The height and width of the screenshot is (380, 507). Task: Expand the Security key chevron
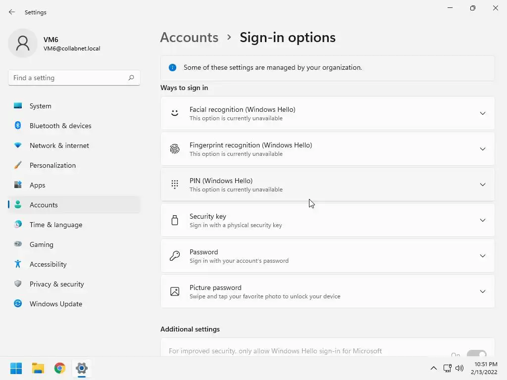[482, 220]
